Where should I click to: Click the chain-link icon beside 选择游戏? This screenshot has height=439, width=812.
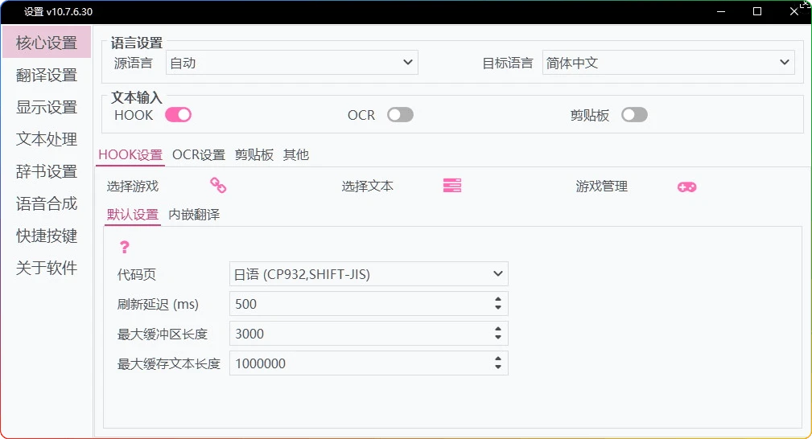(218, 185)
